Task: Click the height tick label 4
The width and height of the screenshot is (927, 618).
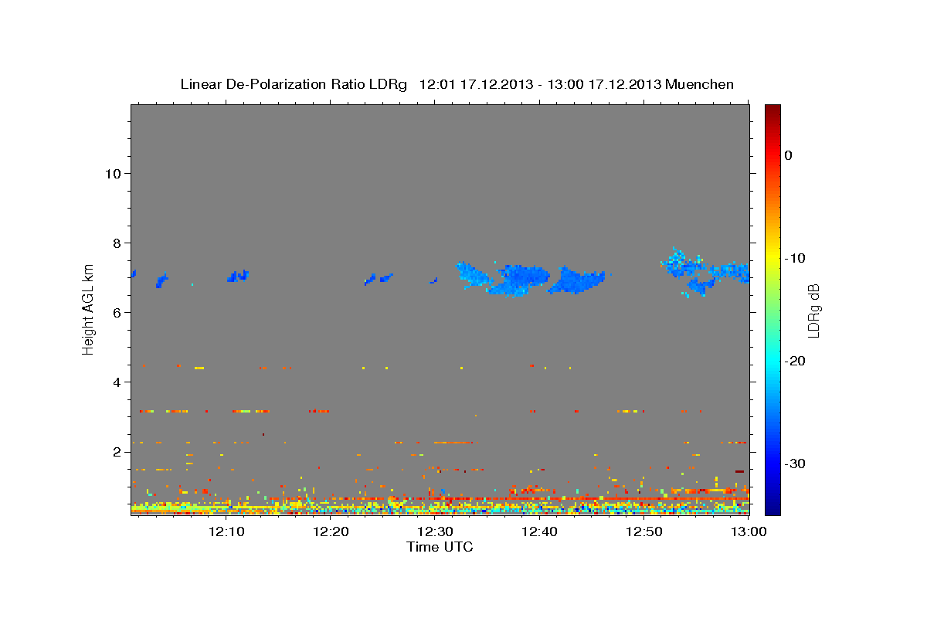Action: [116, 382]
